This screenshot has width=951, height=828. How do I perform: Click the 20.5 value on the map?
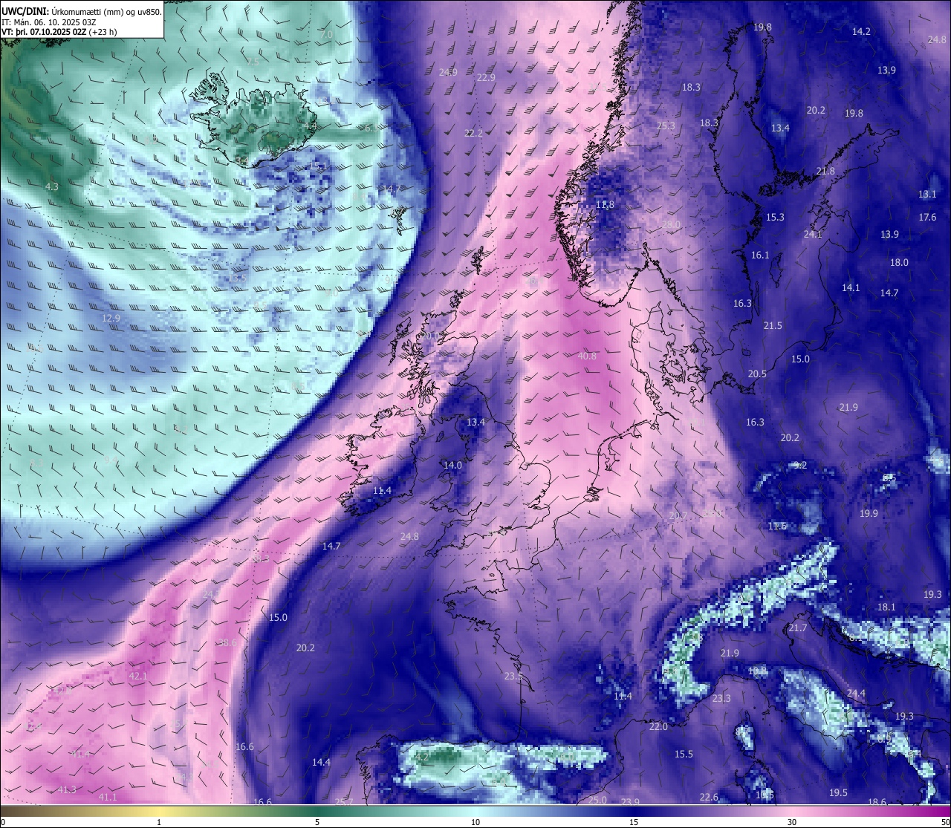(757, 374)
